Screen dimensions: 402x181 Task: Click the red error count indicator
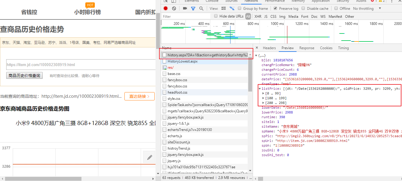pyautogui.click(x=374, y=1)
